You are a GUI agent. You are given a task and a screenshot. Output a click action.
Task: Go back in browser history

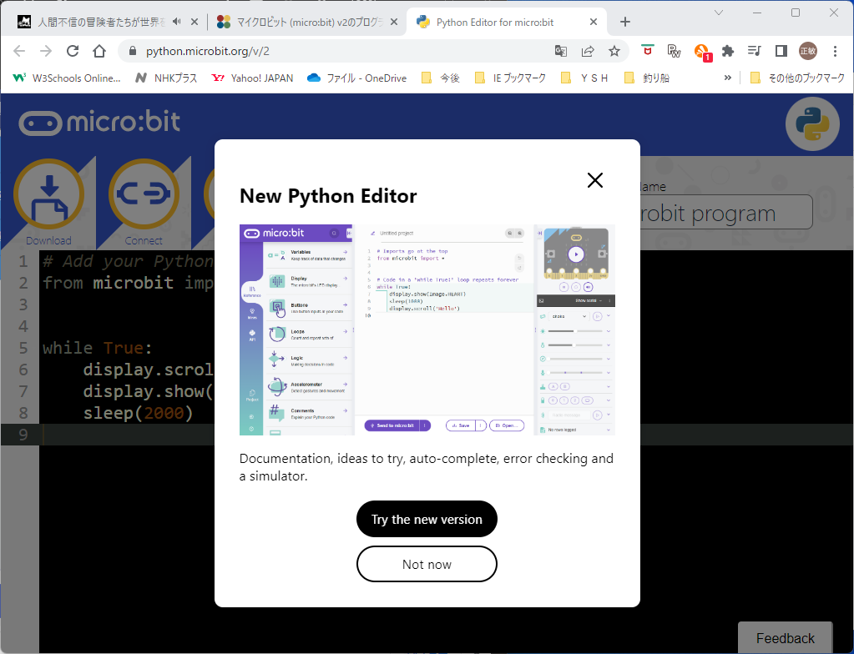(x=19, y=51)
